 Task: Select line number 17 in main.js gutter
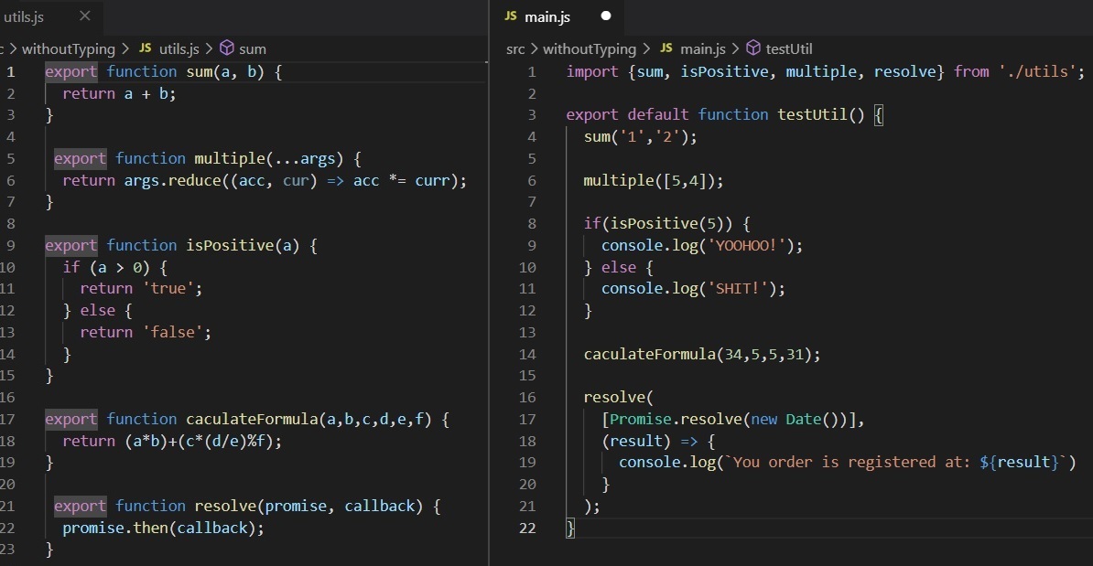528,419
